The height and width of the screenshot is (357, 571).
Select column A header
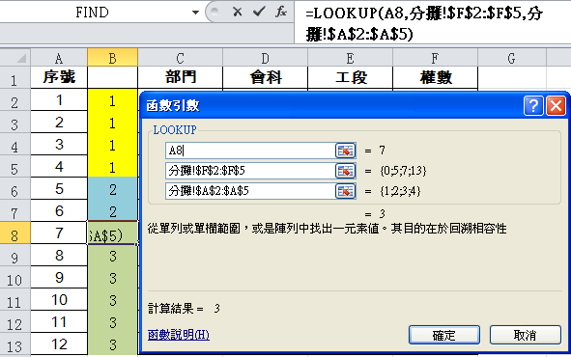(59, 58)
